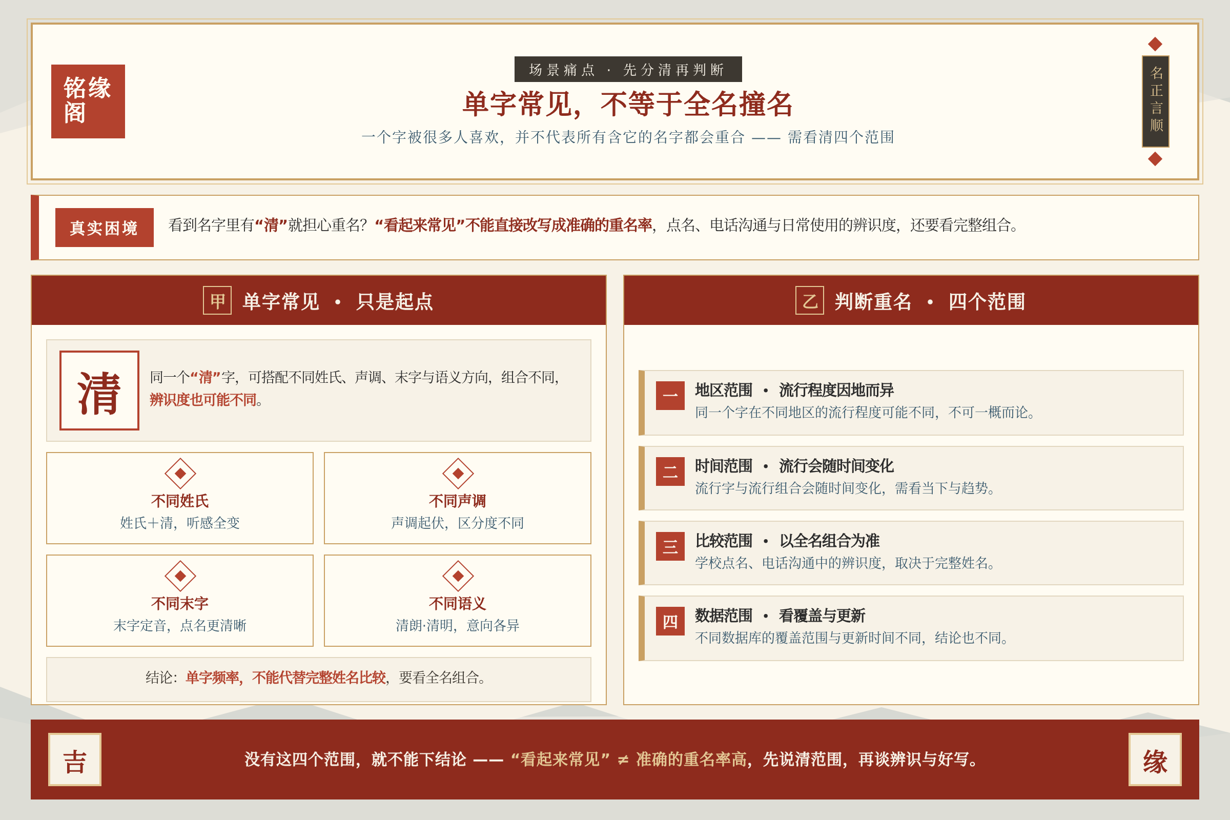Click the 真实困境 red label

[105, 228]
